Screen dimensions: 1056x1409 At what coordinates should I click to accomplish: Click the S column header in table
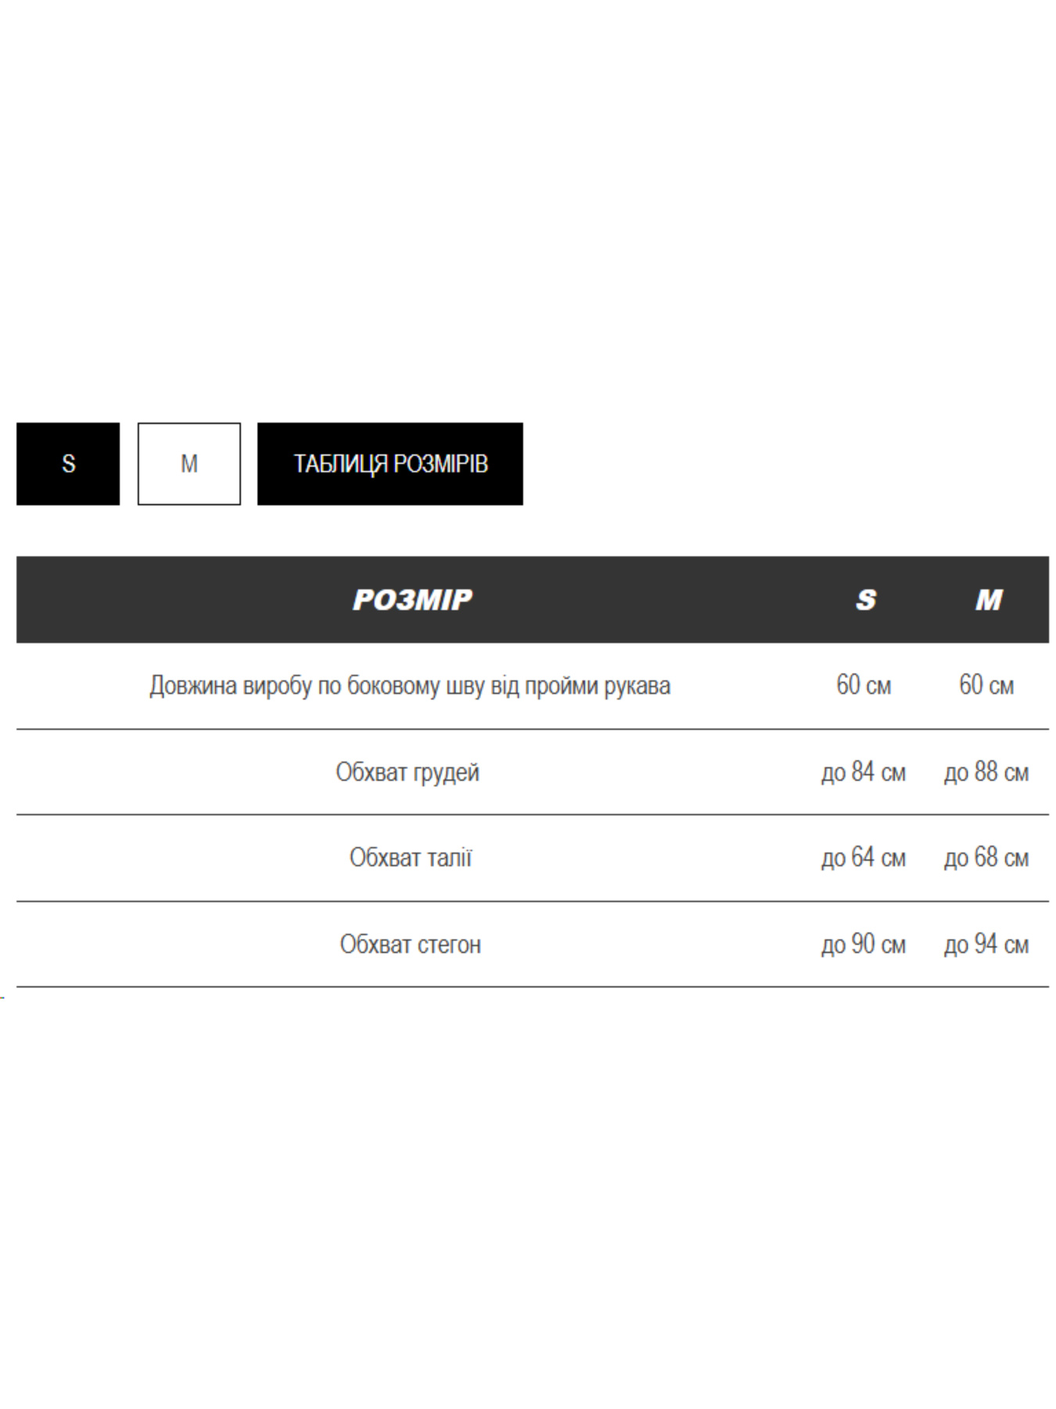pyautogui.click(x=864, y=600)
